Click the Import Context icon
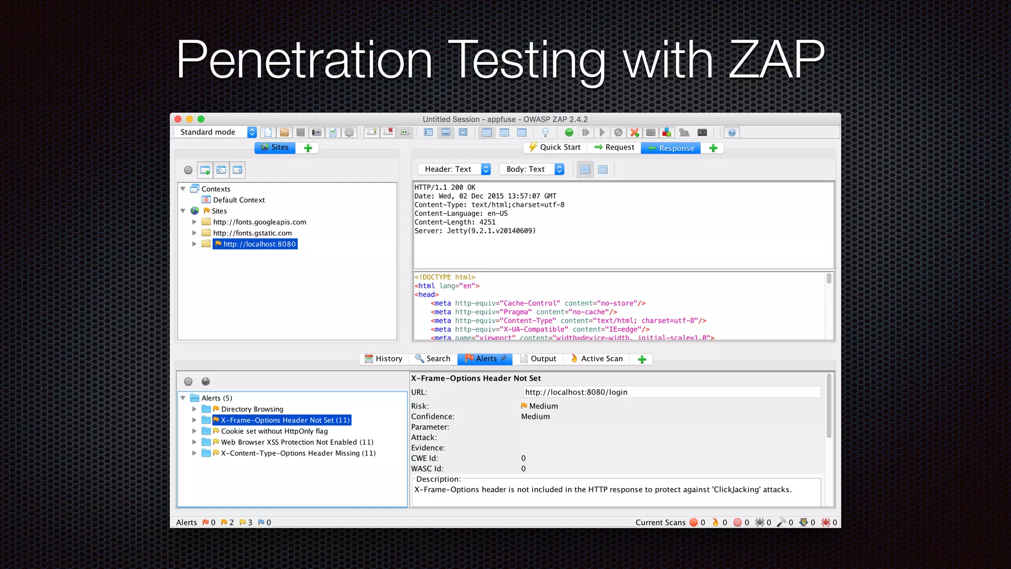The height and width of the screenshot is (569, 1011). [221, 170]
